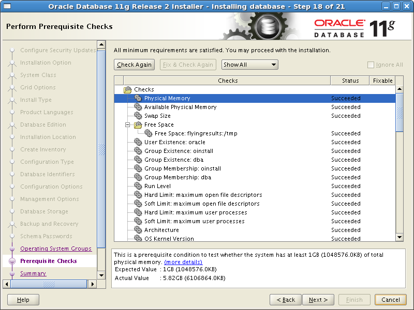
Task: Click the Check Again button
Action: click(134, 65)
